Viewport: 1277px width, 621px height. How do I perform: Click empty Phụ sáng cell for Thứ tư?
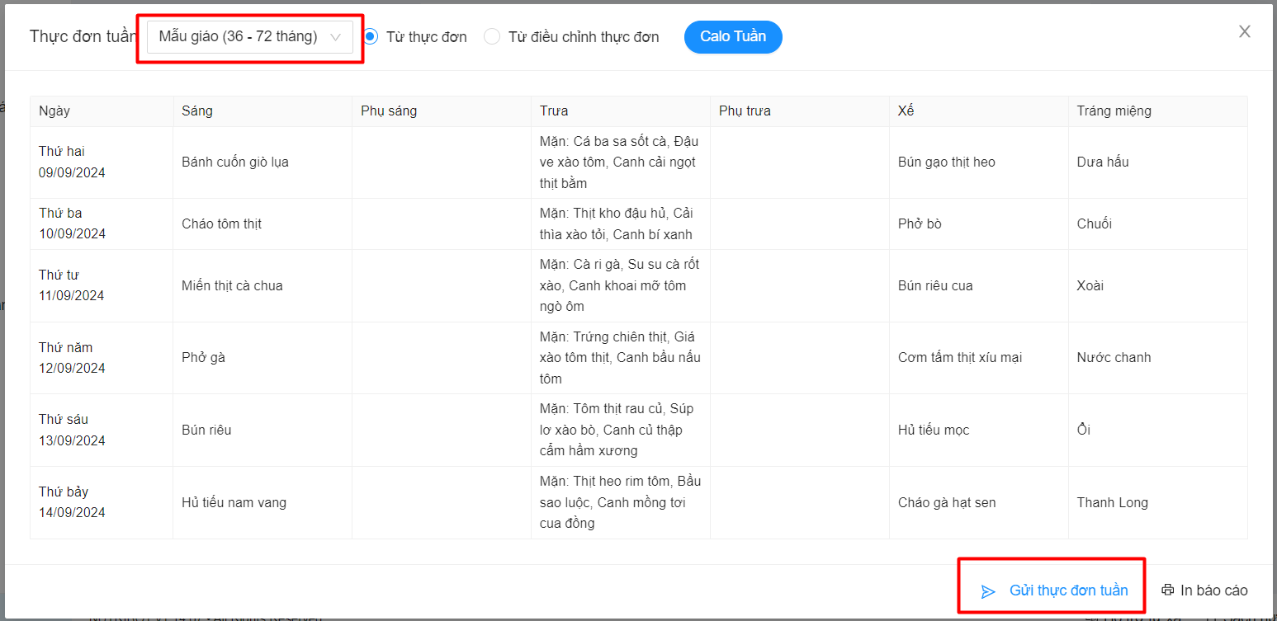tap(441, 286)
